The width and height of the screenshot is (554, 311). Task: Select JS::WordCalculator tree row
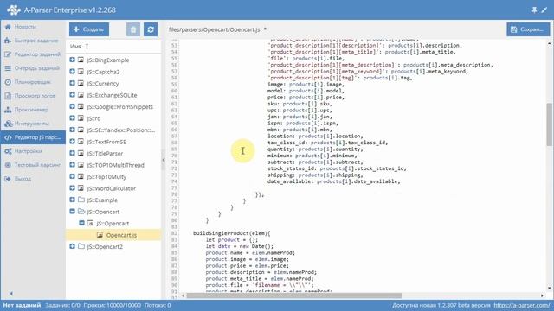tap(113, 188)
